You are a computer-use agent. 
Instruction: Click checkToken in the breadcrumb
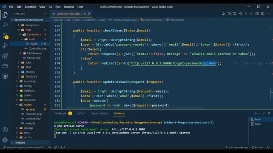pyautogui.click(x=177, y=20)
